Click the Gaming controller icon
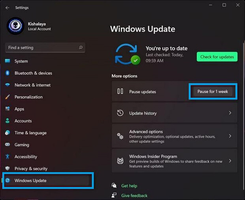Screen dimensions: 245x200 click(8, 144)
